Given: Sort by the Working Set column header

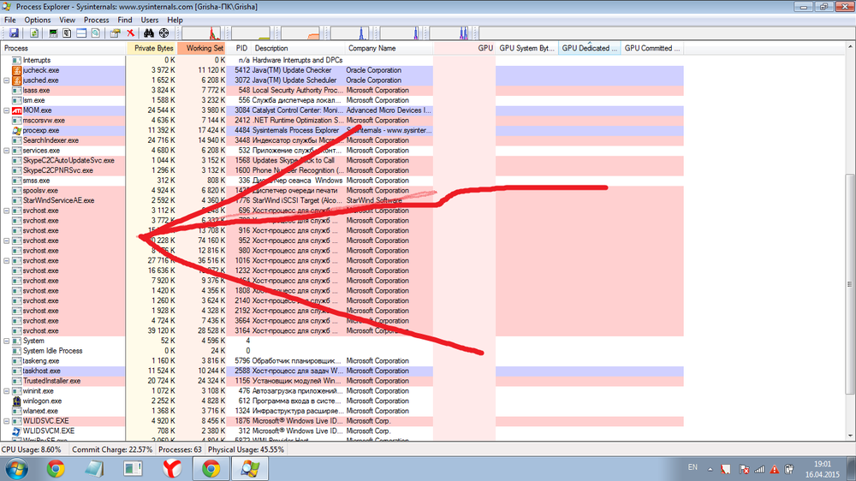Looking at the screenshot, I should click(x=201, y=48).
